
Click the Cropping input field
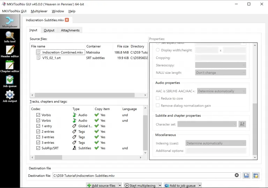pos(221,58)
